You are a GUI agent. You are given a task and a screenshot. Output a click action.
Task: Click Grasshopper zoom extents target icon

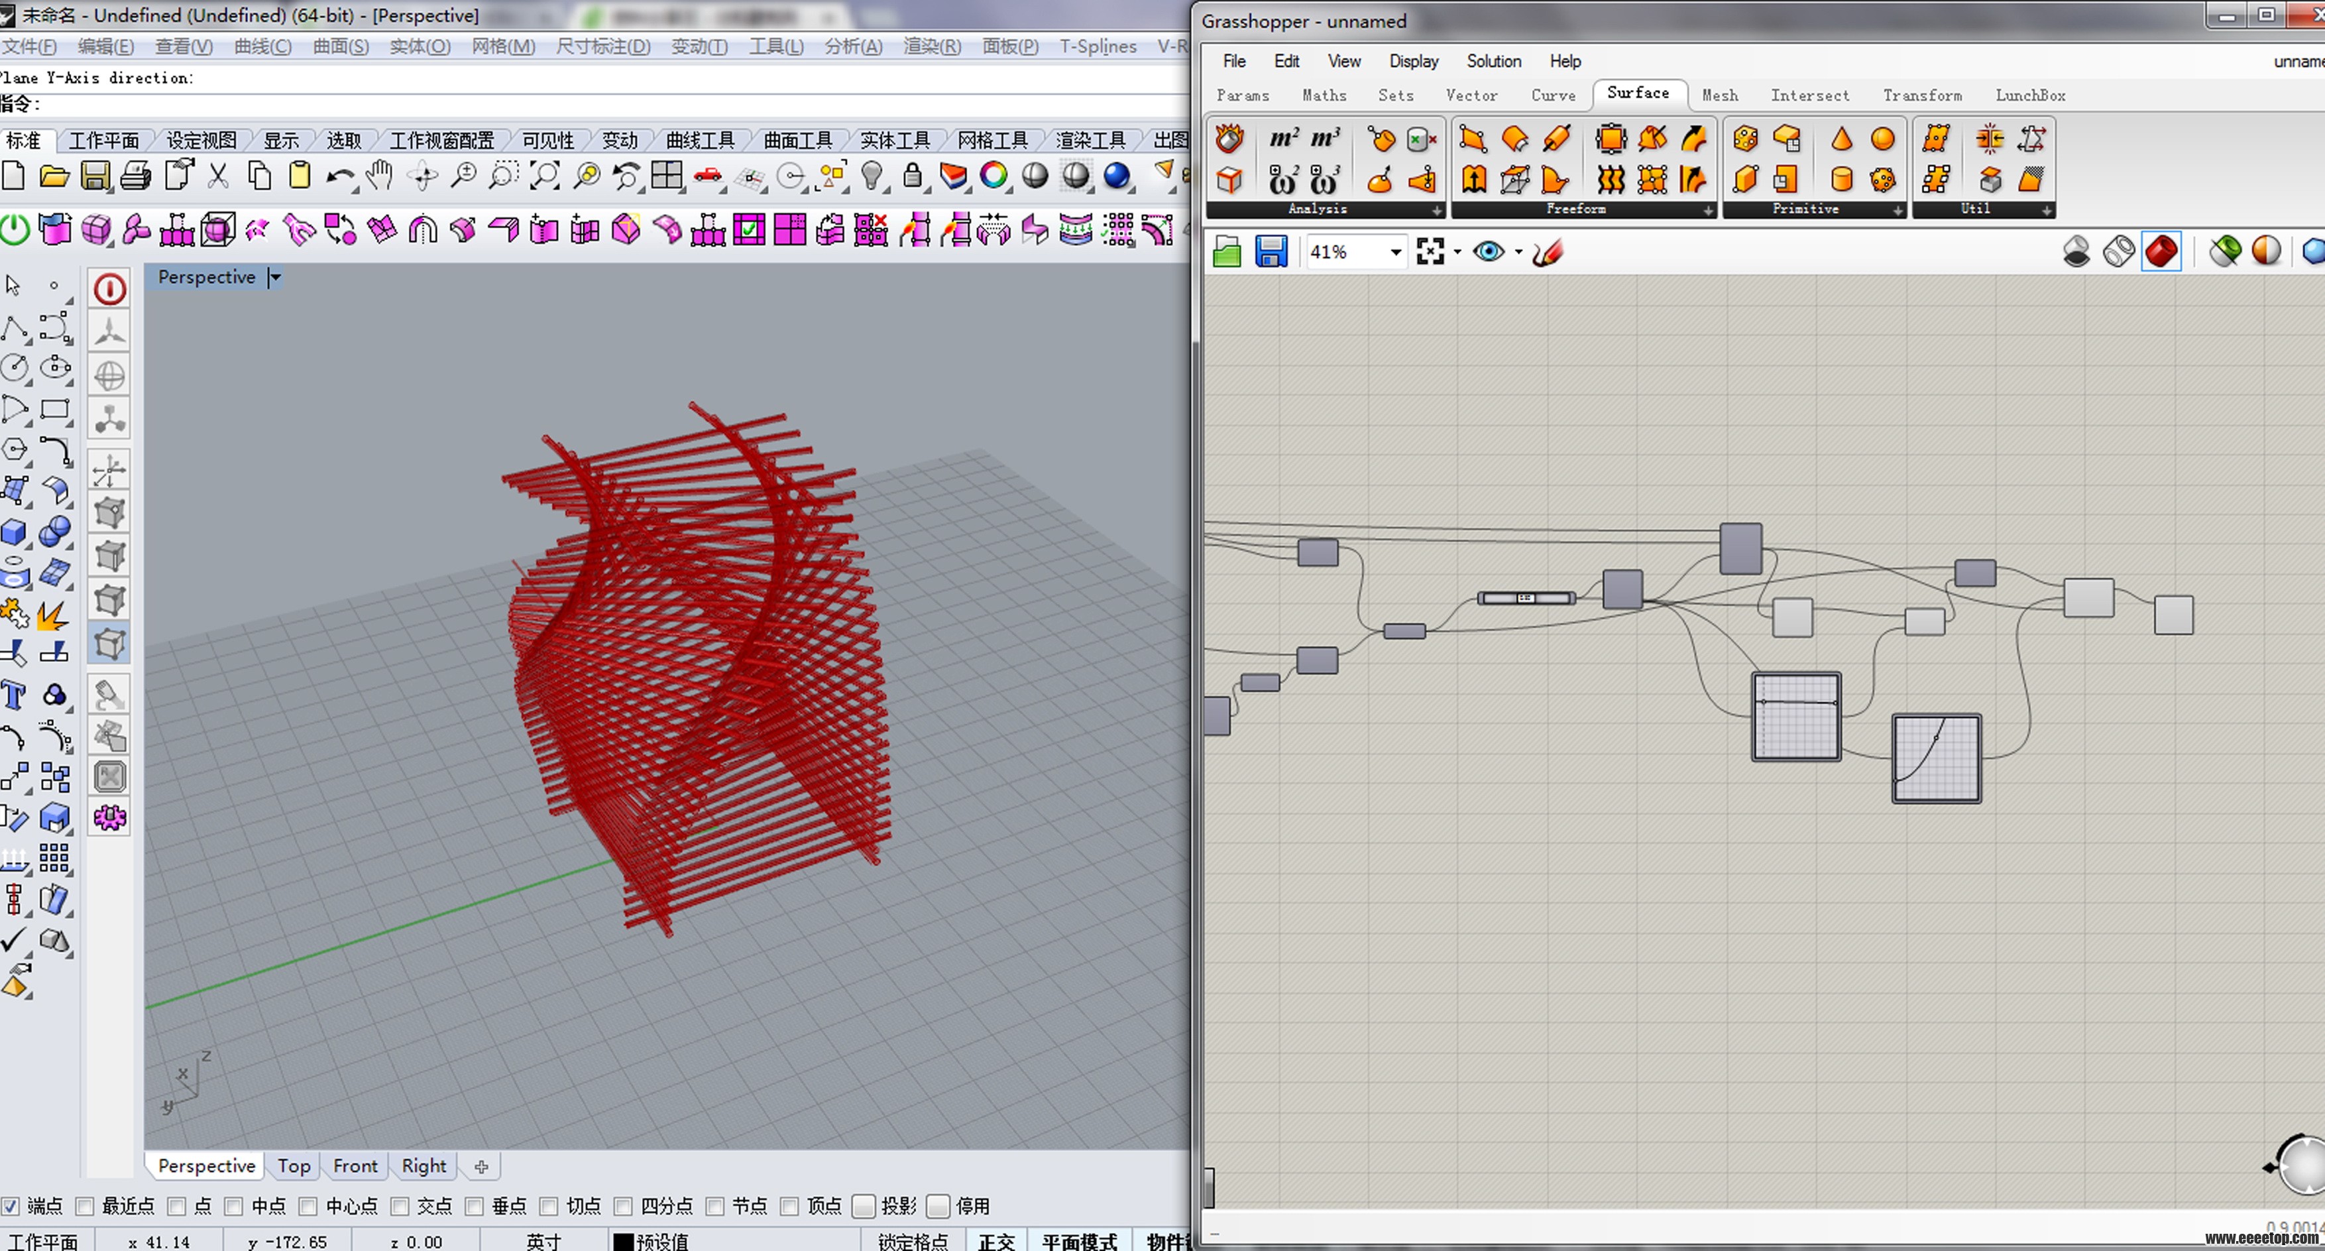(1430, 252)
